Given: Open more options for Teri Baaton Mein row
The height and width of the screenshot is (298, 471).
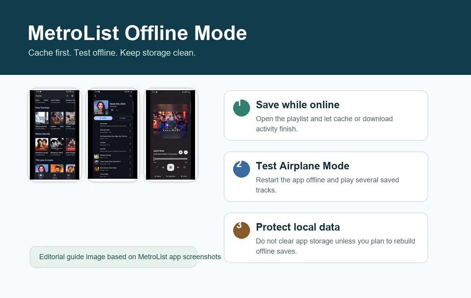Looking at the screenshot, I should coord(130,137).
